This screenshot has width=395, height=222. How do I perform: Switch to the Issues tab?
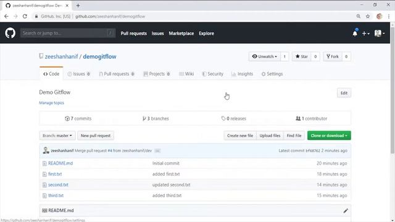click(x=79, y=74)
